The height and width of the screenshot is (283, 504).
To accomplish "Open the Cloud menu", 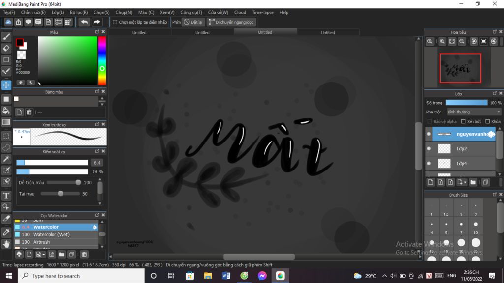I will [x=240, y=12].
